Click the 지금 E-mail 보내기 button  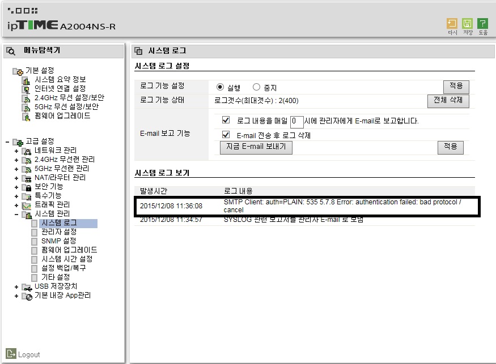[256, 147]
